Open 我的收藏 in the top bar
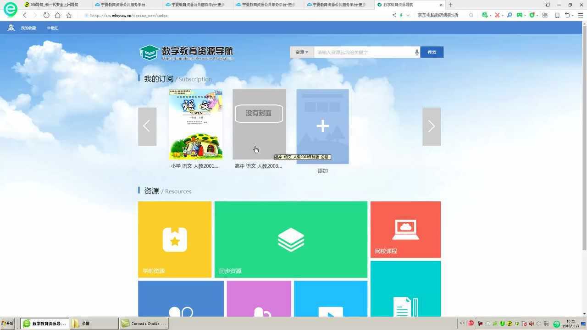This screenshot has height=330, width=587. click(x=28, y=28)
